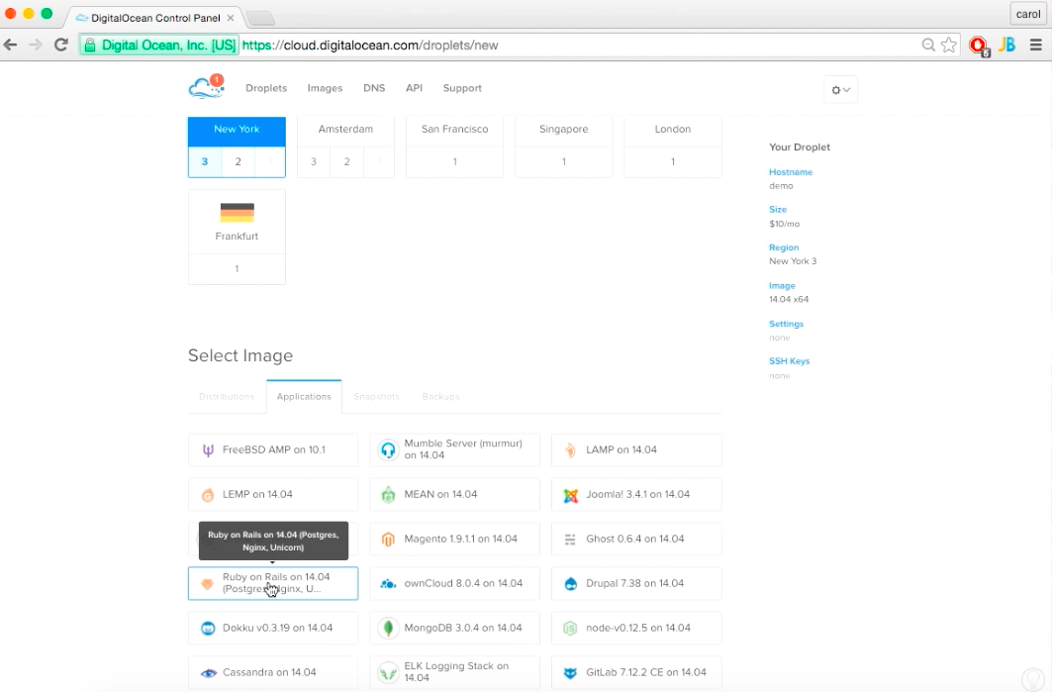Open the carol profile switcher
The width and height of the screenshot is (1052, 692).
coord(1028,14)
